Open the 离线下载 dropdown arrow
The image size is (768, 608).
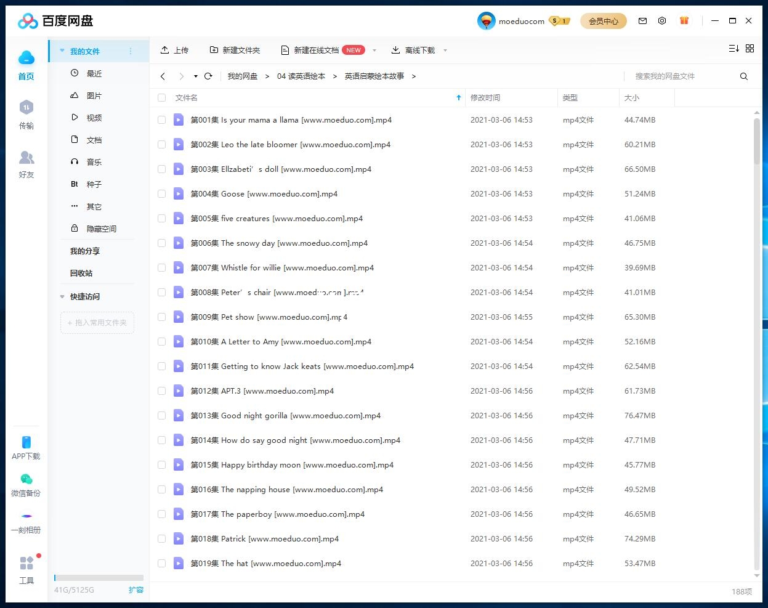pos(445,51)
